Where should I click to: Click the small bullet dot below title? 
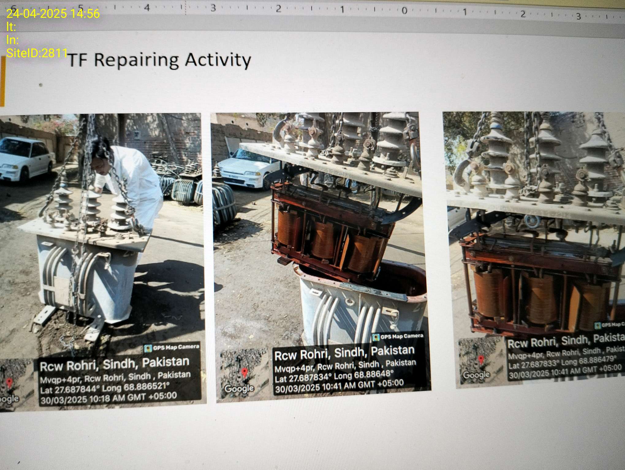40,85
